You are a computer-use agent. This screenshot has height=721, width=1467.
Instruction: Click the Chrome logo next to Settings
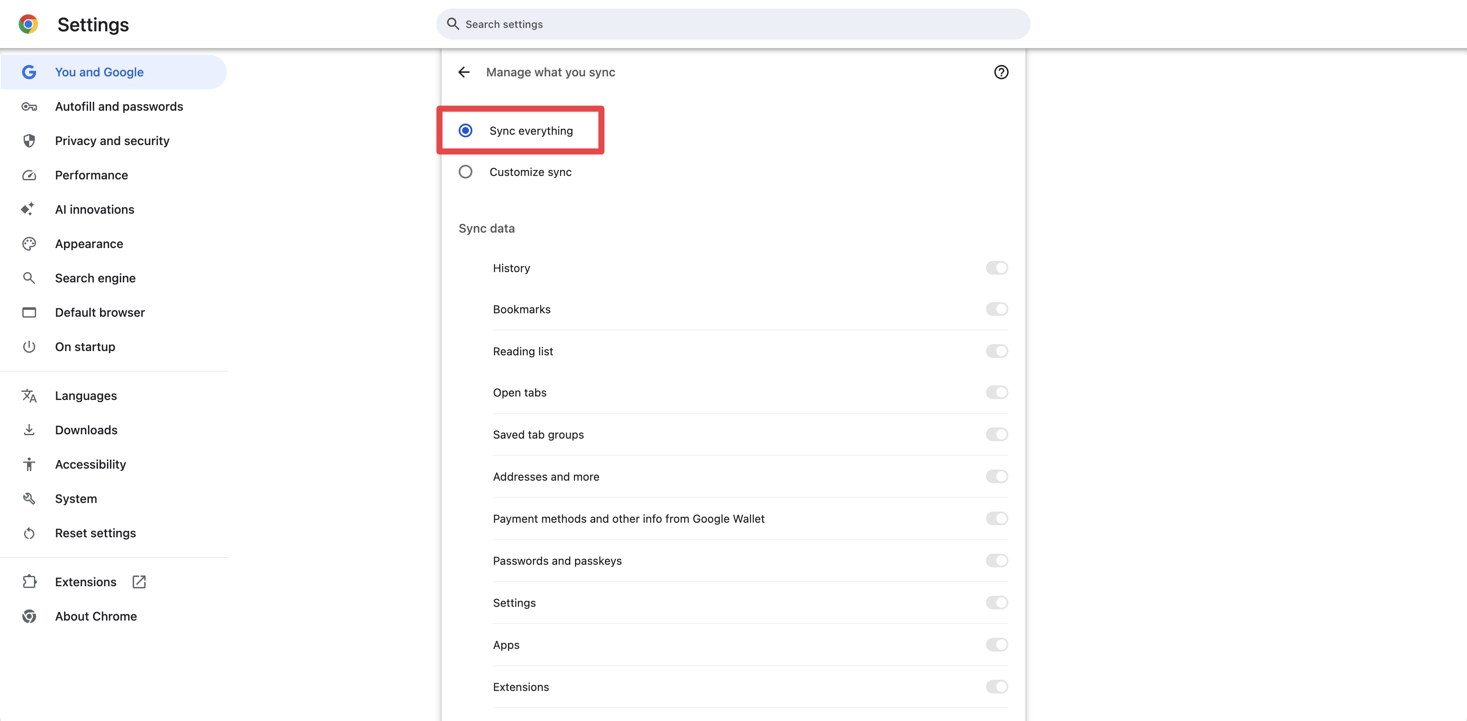(28, 24)
